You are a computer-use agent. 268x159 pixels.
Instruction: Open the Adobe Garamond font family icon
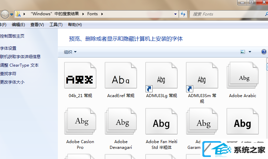click(202, 121)
